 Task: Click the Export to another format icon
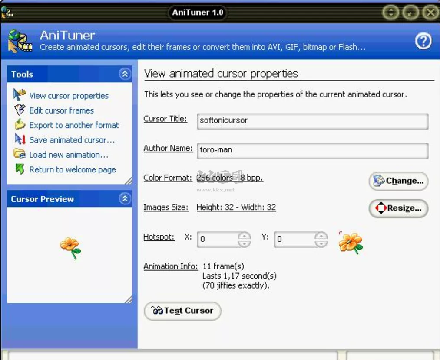click(20, 125)
